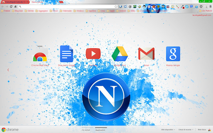Go back with the back arrow
This screenshot has height=133, width=213.
(x=3, y=7)
